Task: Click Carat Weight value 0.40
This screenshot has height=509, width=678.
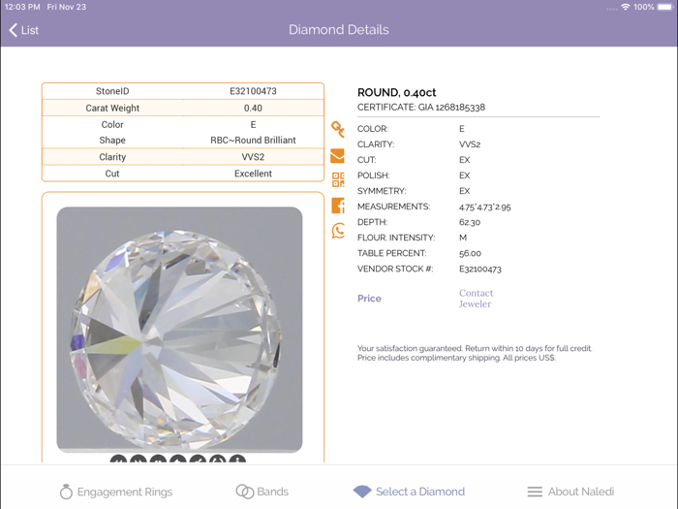Action: (253, 109)
